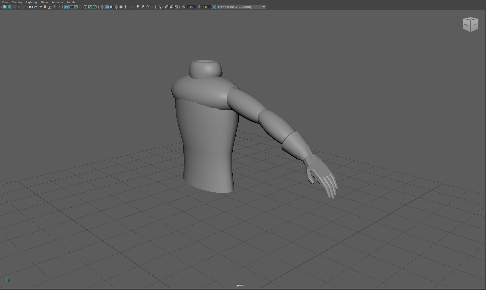
Task: Toggle Isolate Select icon
Action: point(159,7)
